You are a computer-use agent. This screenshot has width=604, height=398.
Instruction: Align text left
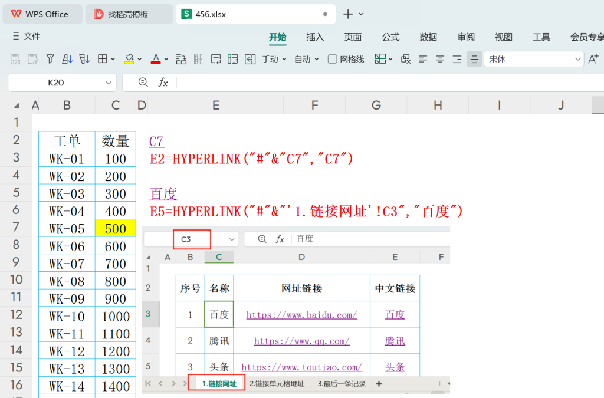423,59
